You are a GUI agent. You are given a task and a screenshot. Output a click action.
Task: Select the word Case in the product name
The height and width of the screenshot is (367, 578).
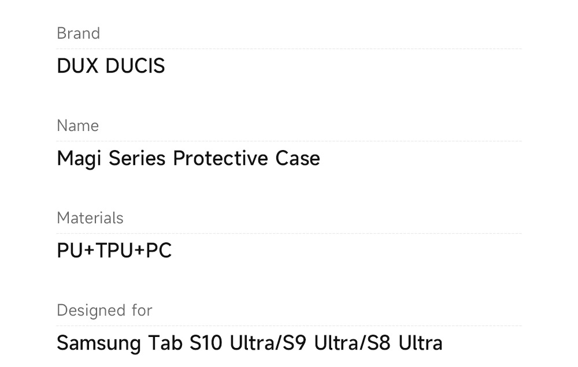[x=298, y=159]
